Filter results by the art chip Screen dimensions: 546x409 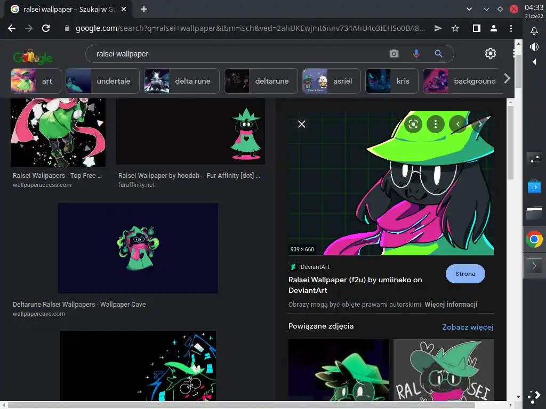(36, 81)
